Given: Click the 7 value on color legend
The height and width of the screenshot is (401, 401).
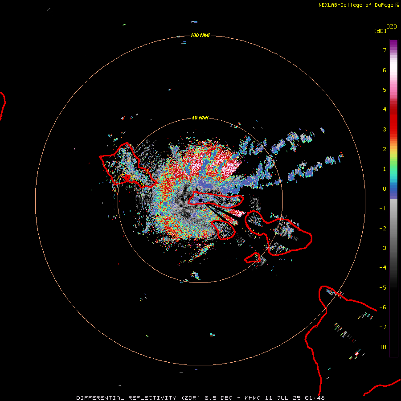Looking at the screenshot, I should point(385,50).
